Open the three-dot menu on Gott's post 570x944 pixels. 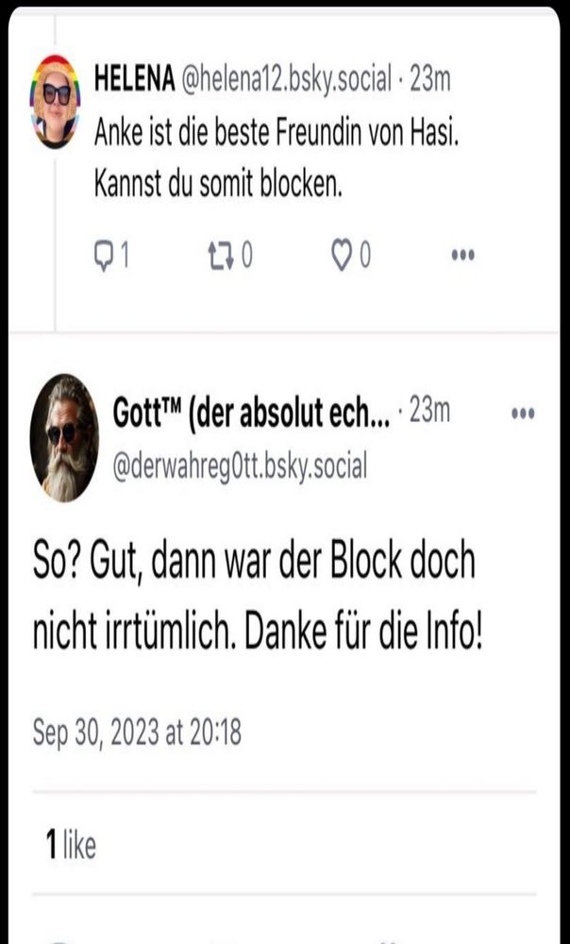523,414
